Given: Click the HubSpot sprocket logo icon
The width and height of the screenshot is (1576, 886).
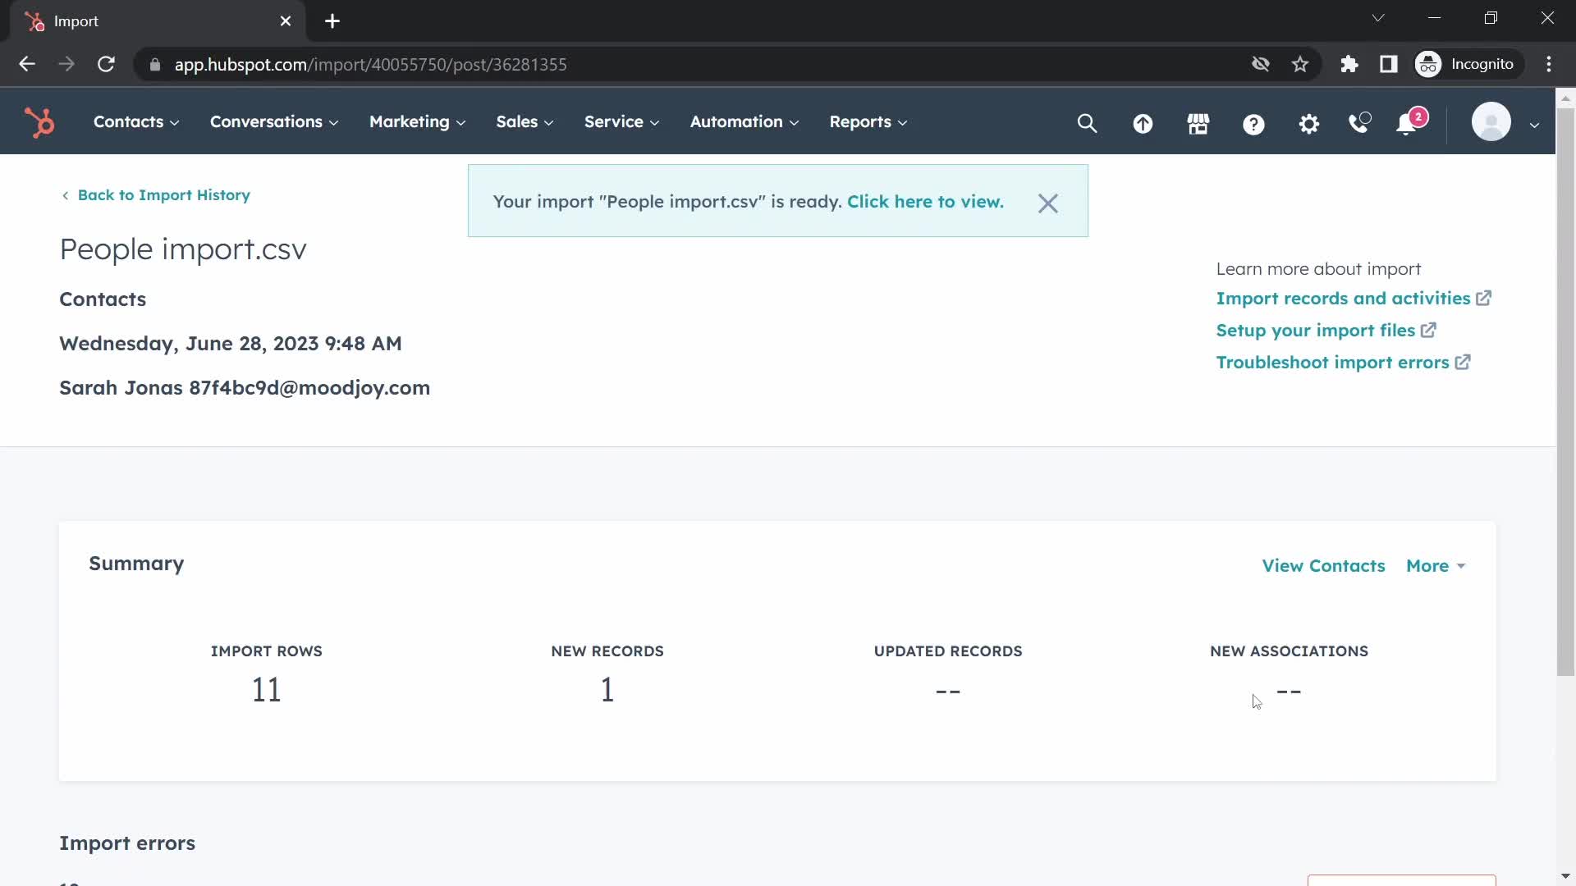Looking at the screenshot, I should click(x=39, y=121).
